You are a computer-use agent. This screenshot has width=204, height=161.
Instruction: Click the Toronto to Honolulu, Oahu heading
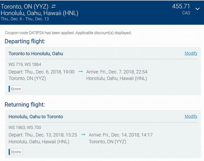[x=36, y=53]
